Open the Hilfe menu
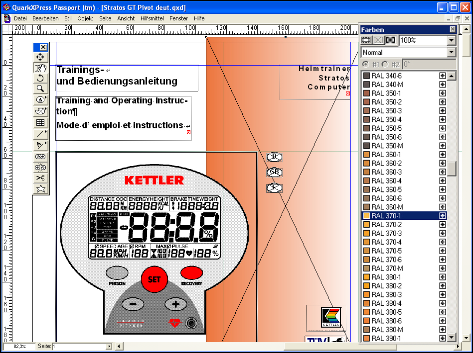 [x=199, y=18]
